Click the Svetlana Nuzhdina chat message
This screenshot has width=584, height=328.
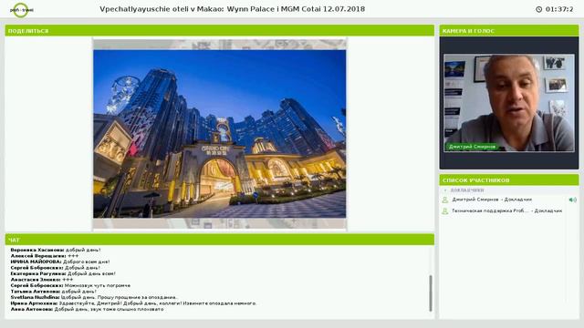coord(94,298)
